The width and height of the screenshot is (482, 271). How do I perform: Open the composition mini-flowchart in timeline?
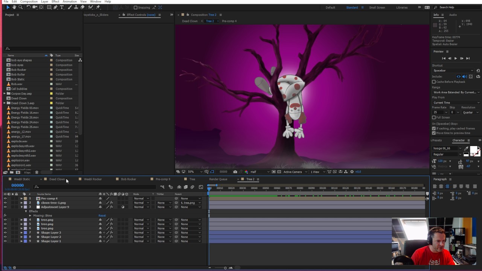pos(162,187)
